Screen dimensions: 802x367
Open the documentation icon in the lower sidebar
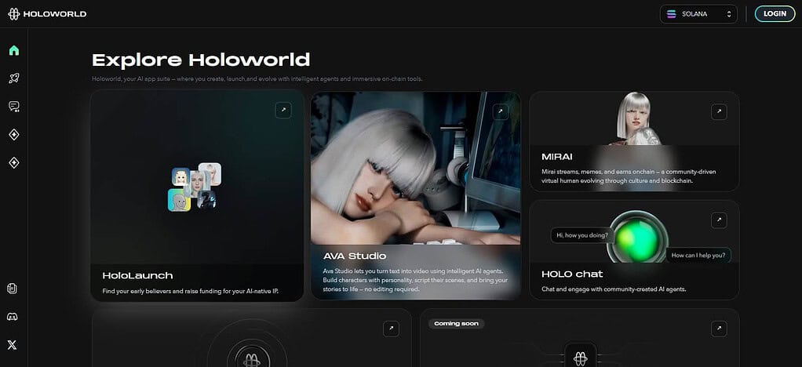tap(13, 289)
